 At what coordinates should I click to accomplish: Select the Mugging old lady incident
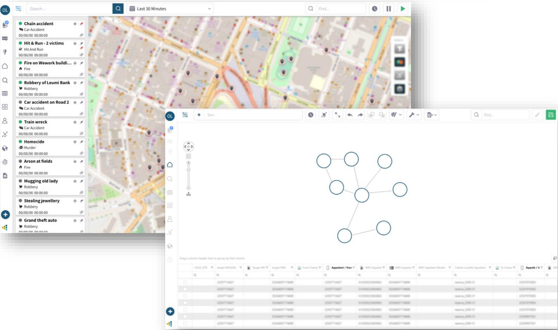50,186
